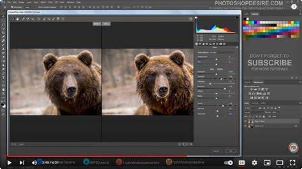Screen dimensions: 302x169
Task: Click the Cancel button in Camera Raw
Action: 216,151
